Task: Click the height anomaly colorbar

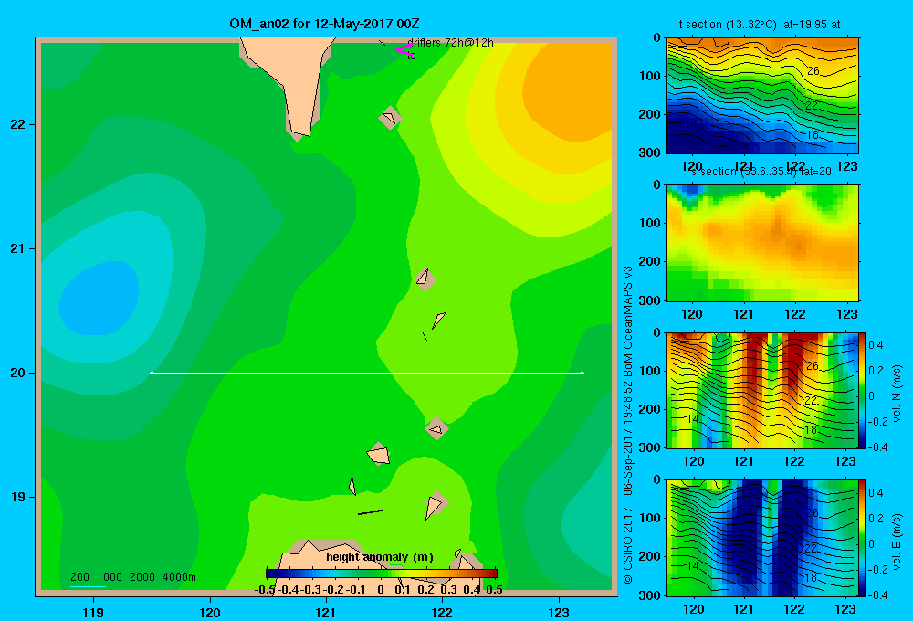Action: pos(382,574)
